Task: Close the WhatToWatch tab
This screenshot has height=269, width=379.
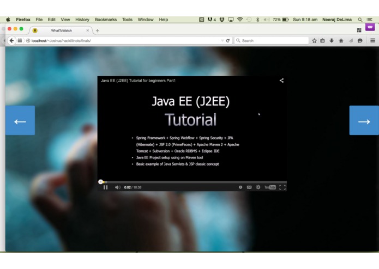Action: (87, 30)
